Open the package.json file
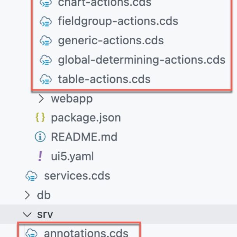This screenshot has height=237, width=237. 86,118
